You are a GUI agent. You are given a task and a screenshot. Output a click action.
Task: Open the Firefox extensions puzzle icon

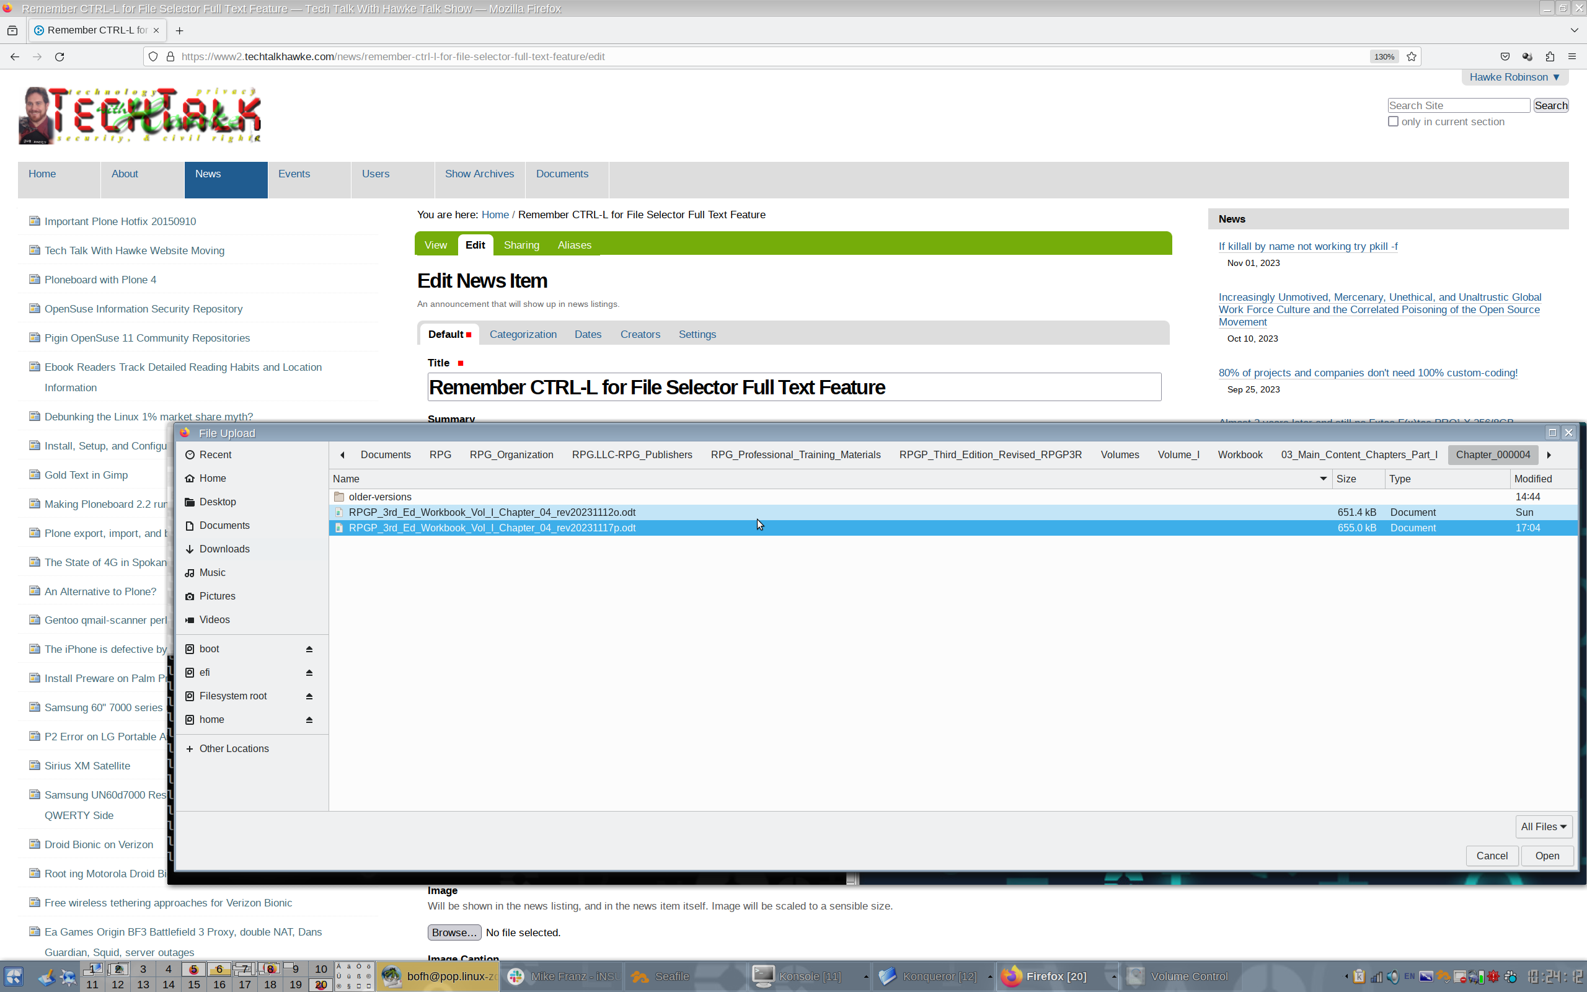point(1550,56)
